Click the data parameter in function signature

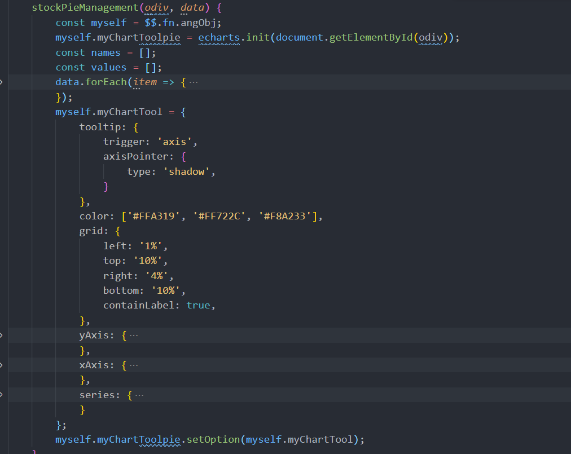pyautogui.click(x=192, y=8)
